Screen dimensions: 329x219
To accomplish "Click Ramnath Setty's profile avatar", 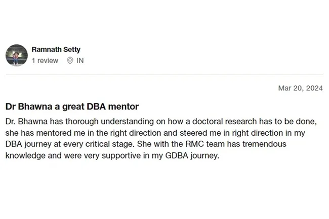I will click(16, 55).
